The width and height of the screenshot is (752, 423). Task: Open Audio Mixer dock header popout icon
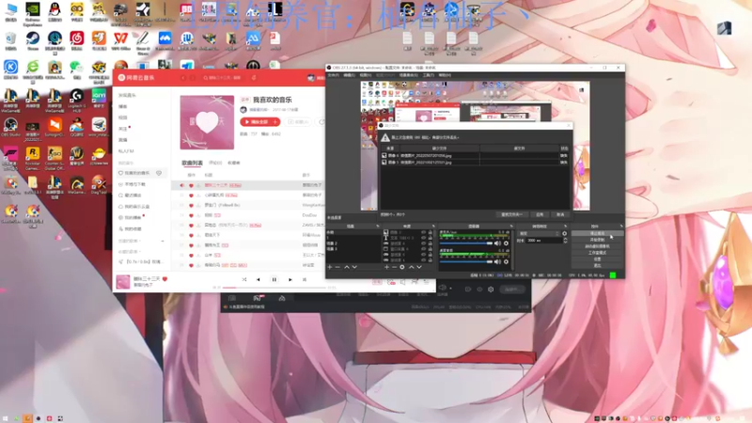(511, 227)
